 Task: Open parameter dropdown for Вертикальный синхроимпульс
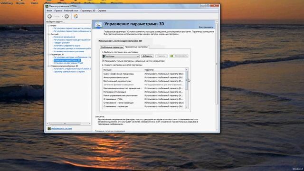tap(164, 81)
